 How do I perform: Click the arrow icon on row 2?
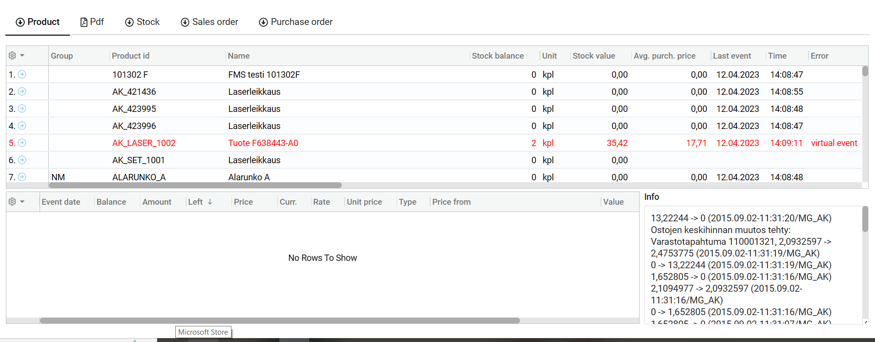[x=22, y=91]
